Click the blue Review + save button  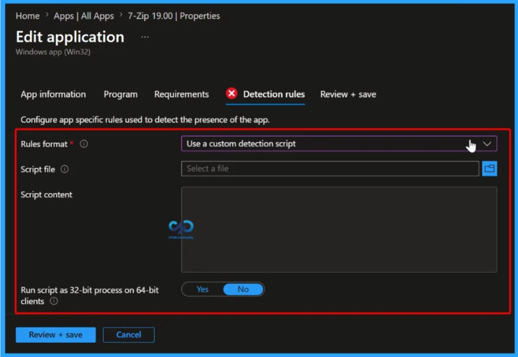coord(56,335)
